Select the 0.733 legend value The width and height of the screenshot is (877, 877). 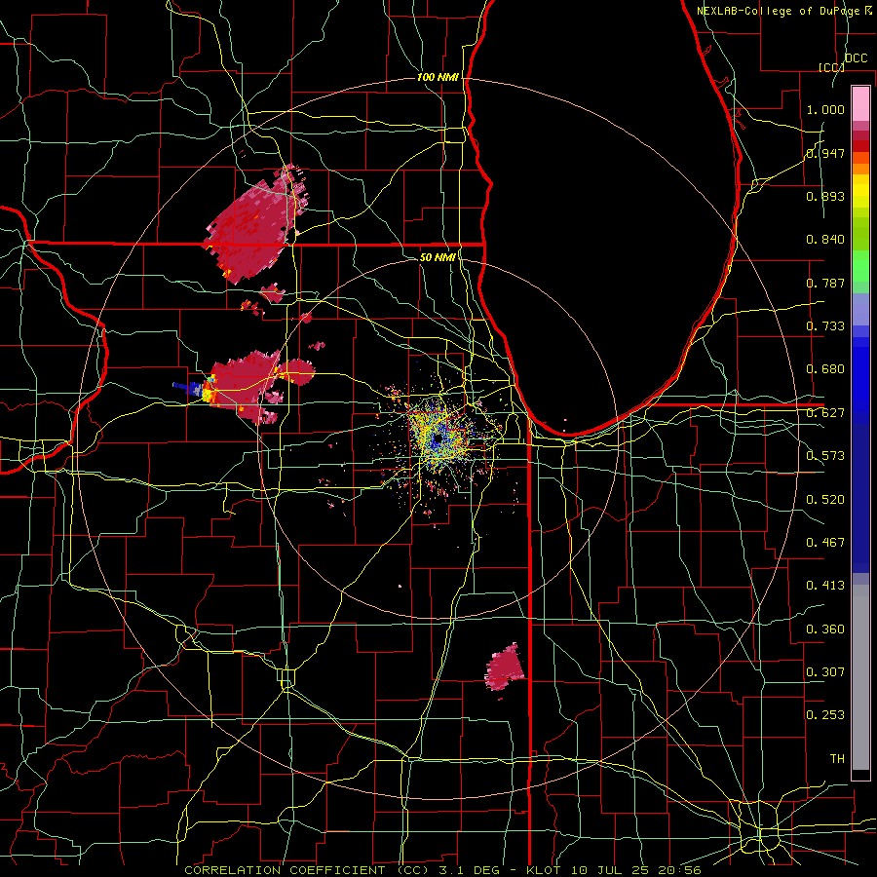825,326
